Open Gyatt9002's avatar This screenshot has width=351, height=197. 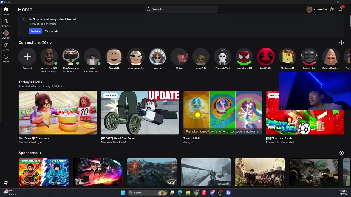point(266,57)
